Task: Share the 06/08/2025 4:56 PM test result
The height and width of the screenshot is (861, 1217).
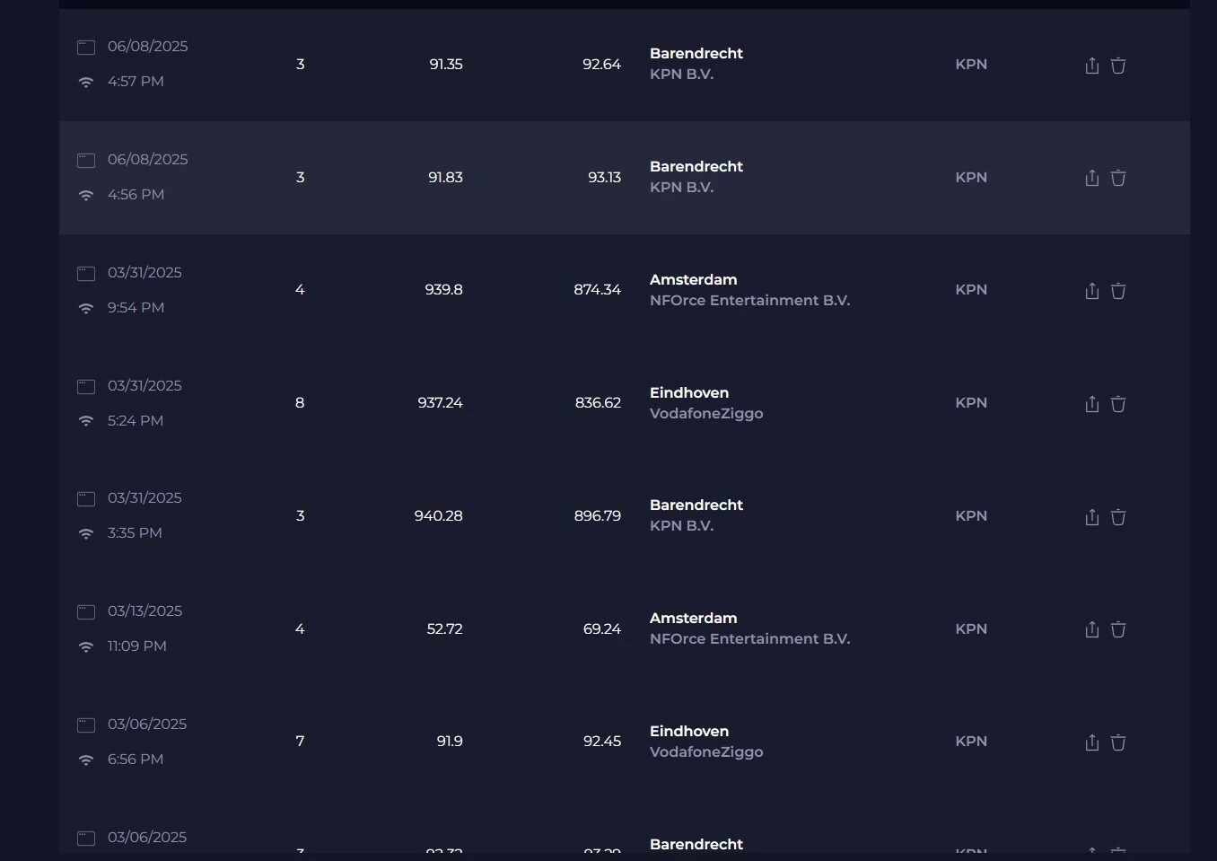Action: (1091, 178)
